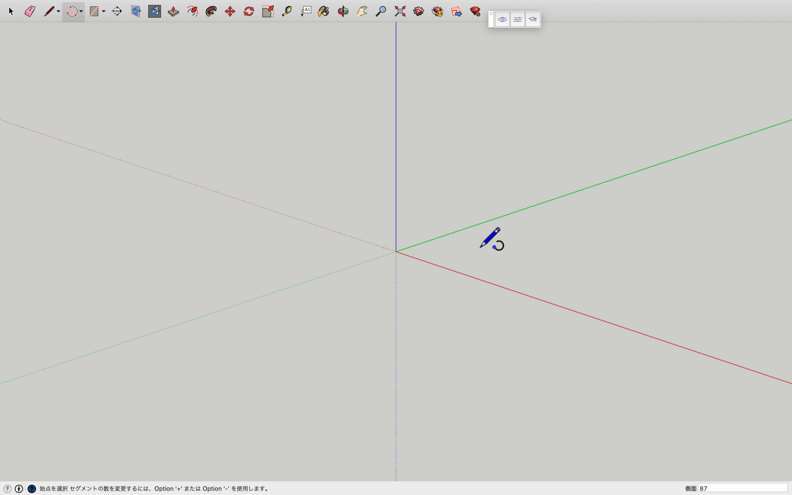Expand the Rectangle tool dropdown arrow

pyautogui.click(x=104, y=12)
